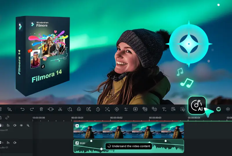Select the Text tool (T icon)
232x156 pixels.
[164, 109]
